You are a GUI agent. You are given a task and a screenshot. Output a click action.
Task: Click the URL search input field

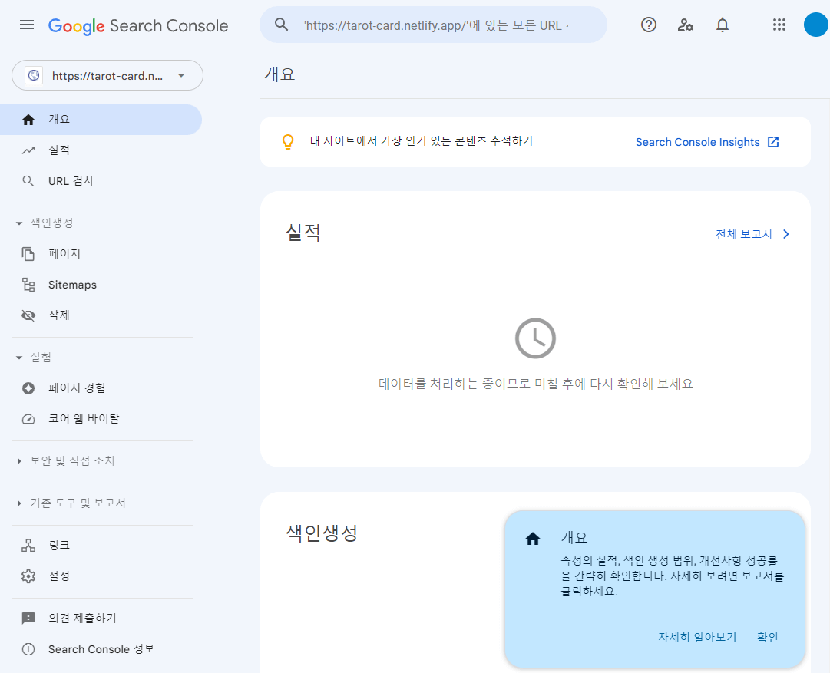pos(434,24)
